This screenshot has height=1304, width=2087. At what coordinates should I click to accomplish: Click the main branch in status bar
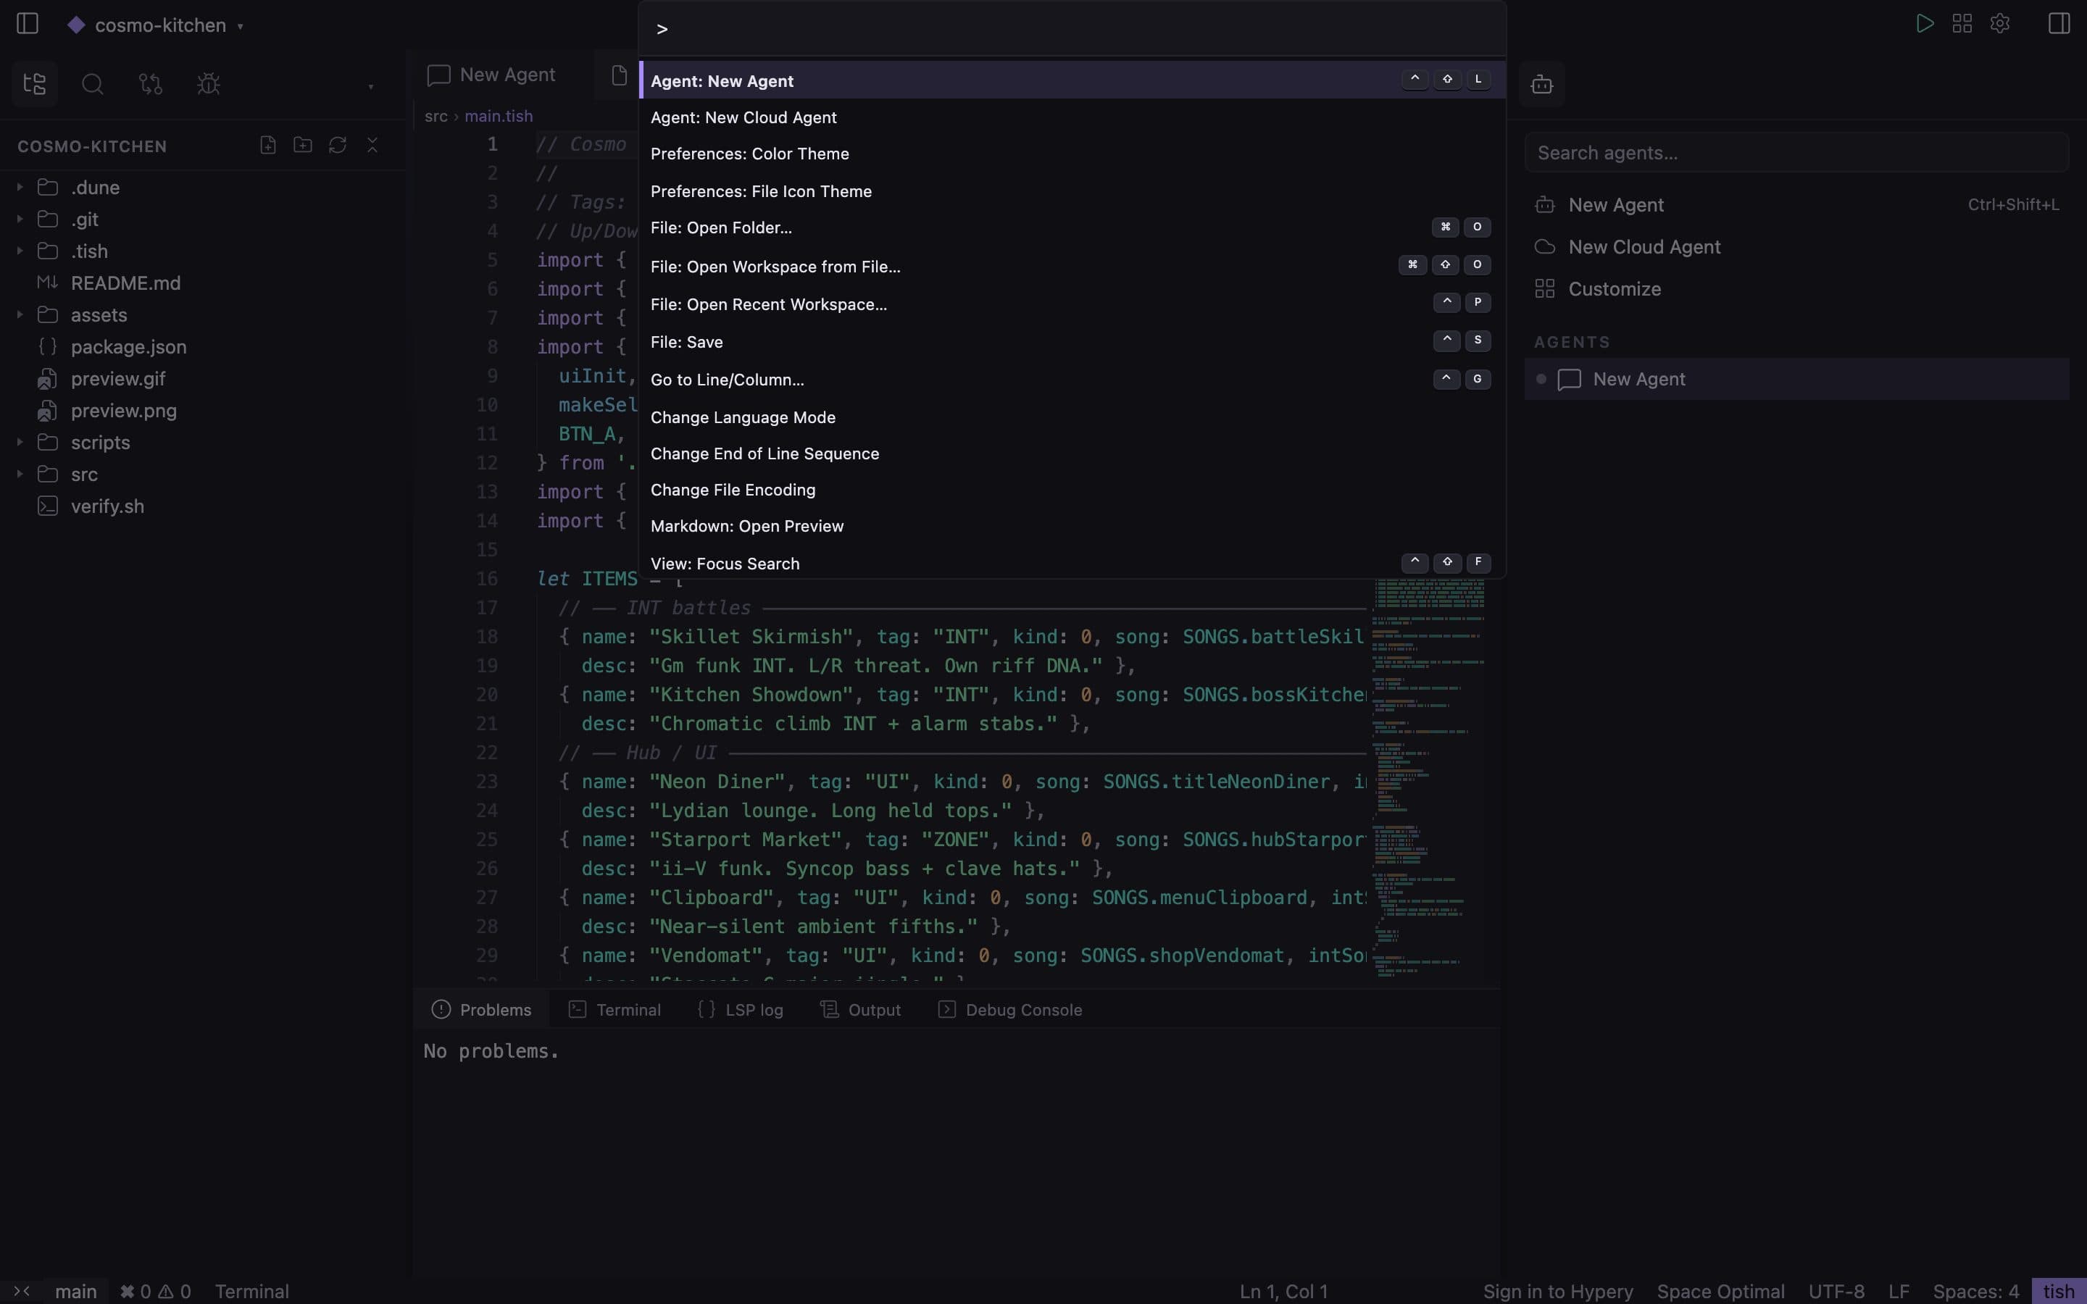coord(76,1291)
